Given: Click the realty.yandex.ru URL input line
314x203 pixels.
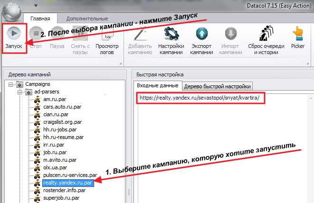Looking at the screenshot, I should pyautogui.click(x=200, y=98).
